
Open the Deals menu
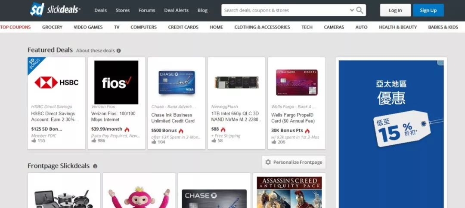coord(100,10)
